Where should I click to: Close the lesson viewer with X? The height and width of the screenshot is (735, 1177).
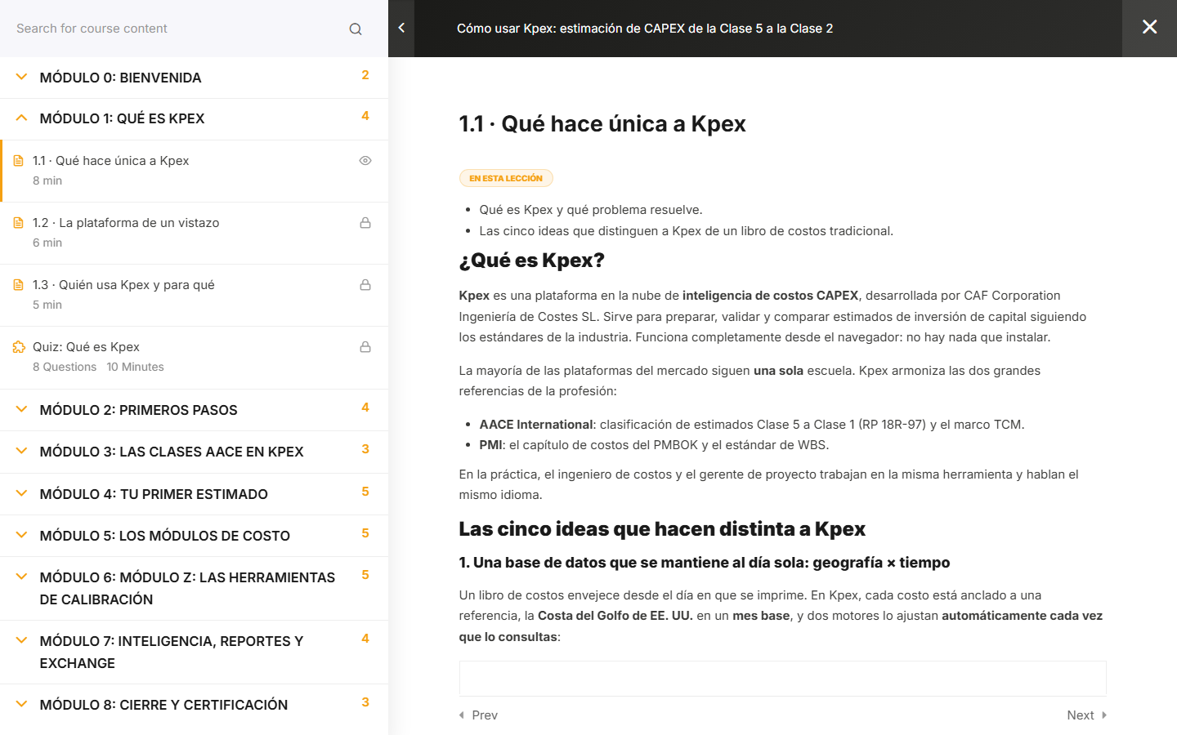(x=1149, y=28)
